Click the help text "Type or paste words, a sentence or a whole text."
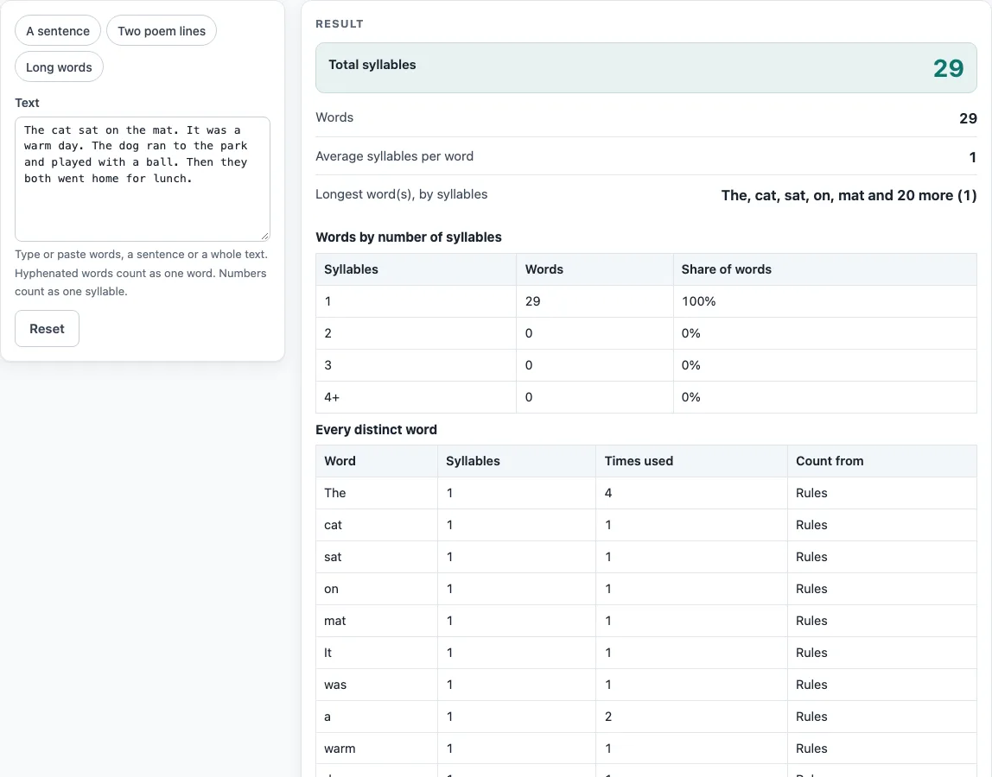Image resolution: width=992 pixels, height=777 pixels. 141,254
